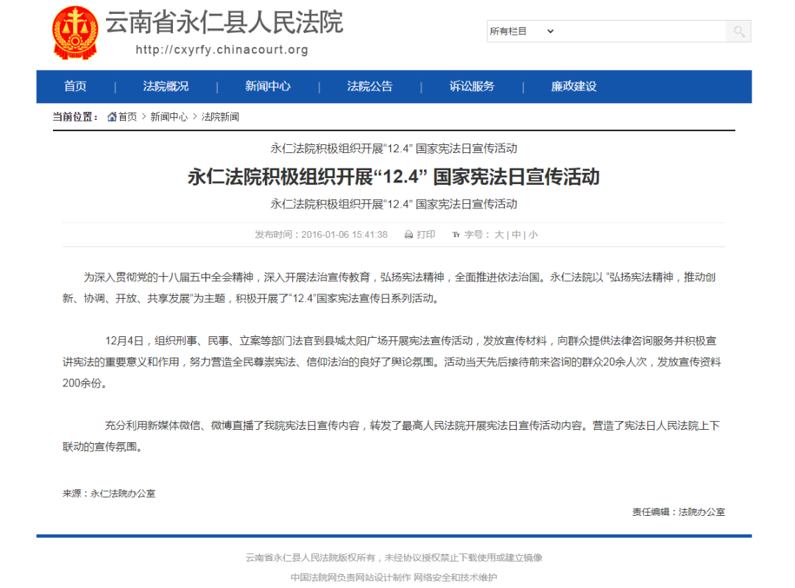
Task: Click the court emblem logo
Action: point(75,32)
